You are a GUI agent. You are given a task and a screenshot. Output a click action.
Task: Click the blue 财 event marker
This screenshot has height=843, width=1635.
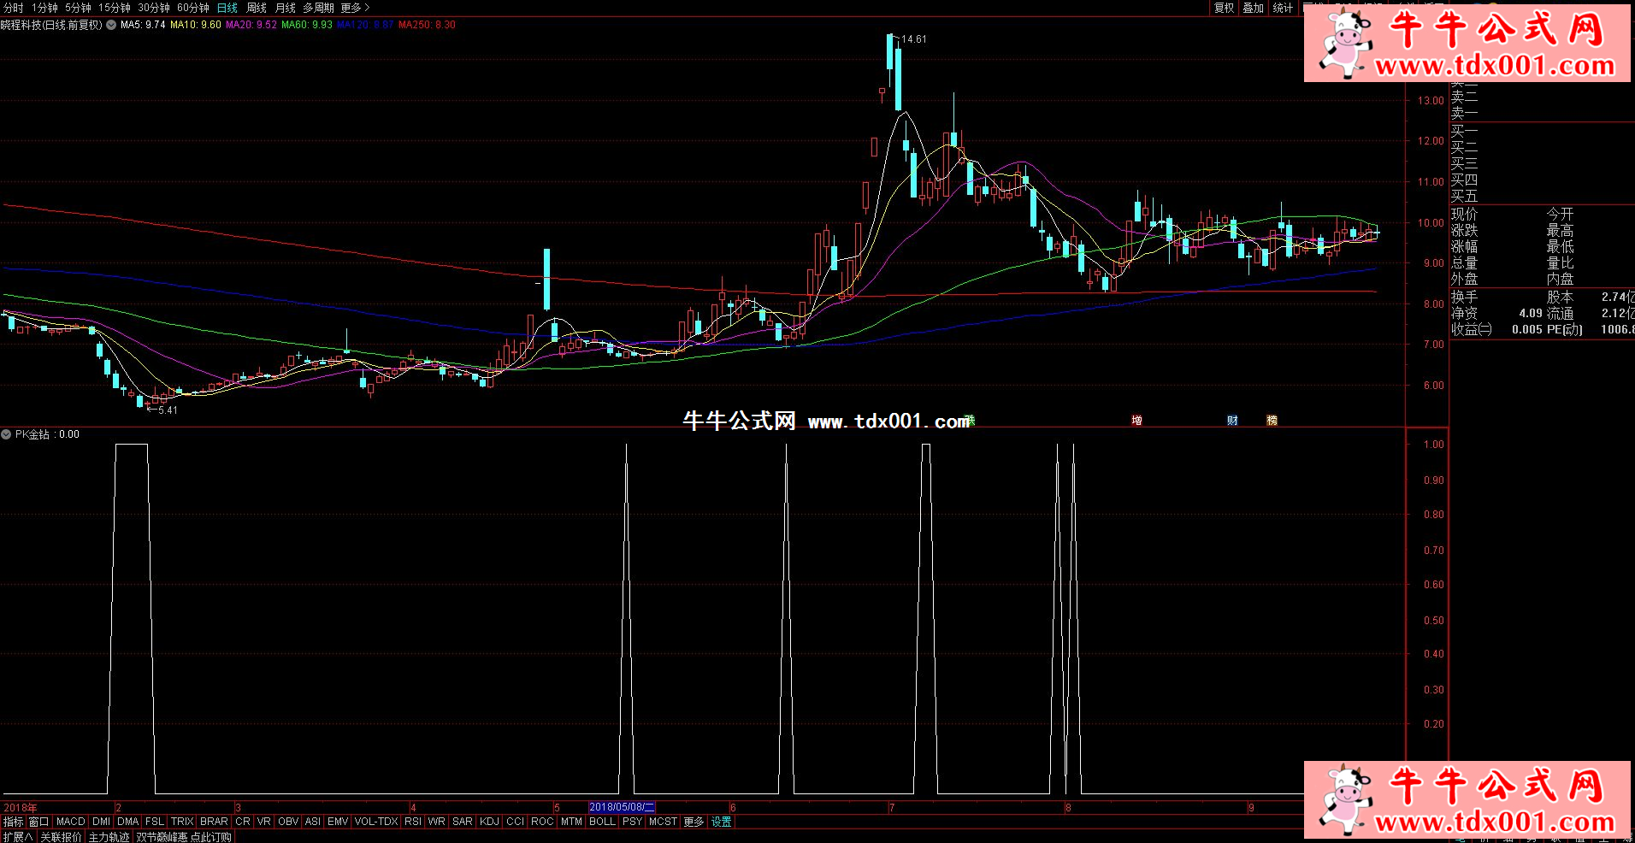tap(1232, 420)
